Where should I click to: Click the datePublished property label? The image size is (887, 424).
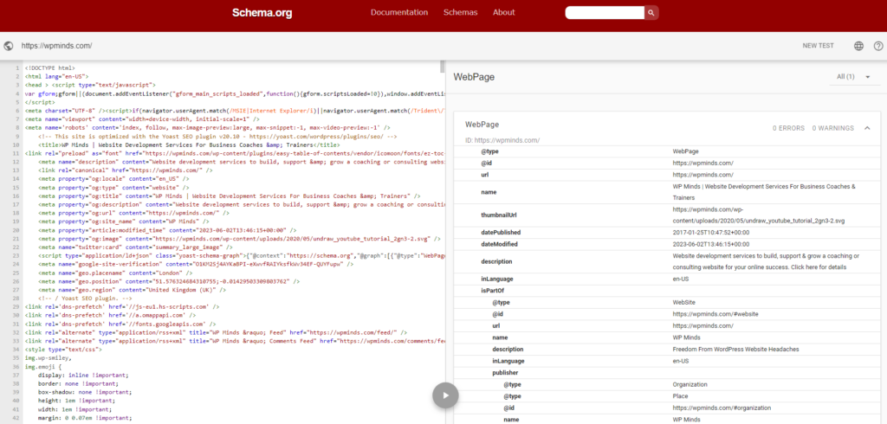tap(501, 233)
